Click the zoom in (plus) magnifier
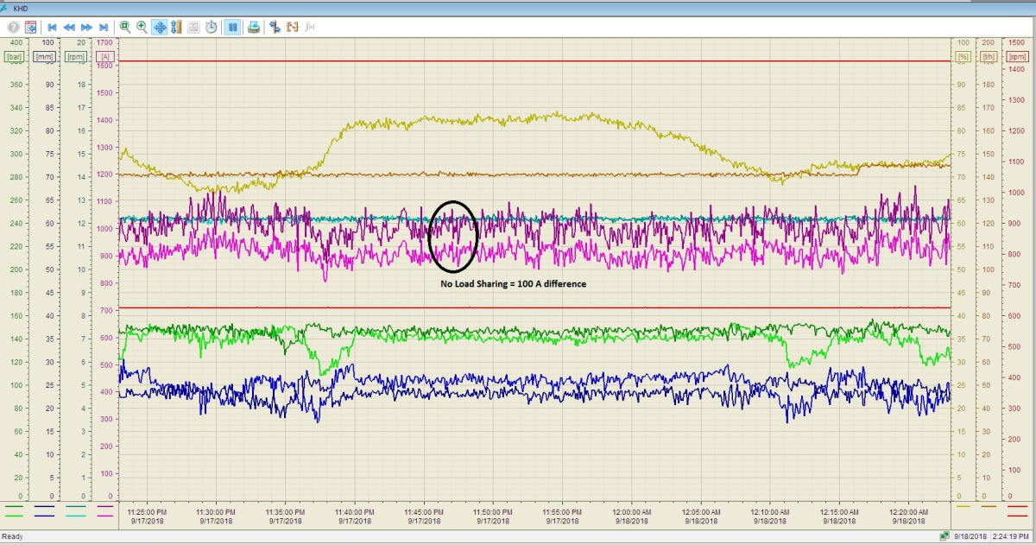Screen dimensions: 1036x545 click(142, 27)
